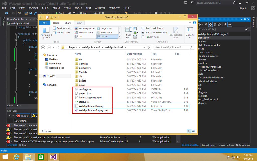Click the volume icon in system tray
Image resolution: width=257 pixels, height=161 pixels.
238,157
